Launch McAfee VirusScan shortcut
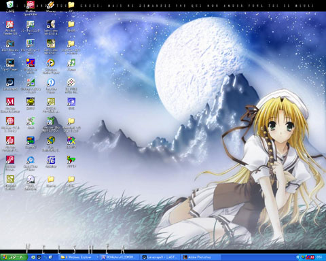The image size is (326, 261). coord(10,160)
